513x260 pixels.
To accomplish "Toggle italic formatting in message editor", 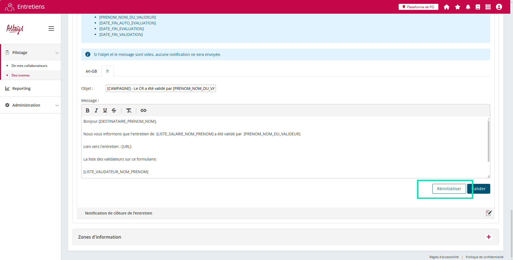I will (x=96, y=110).
